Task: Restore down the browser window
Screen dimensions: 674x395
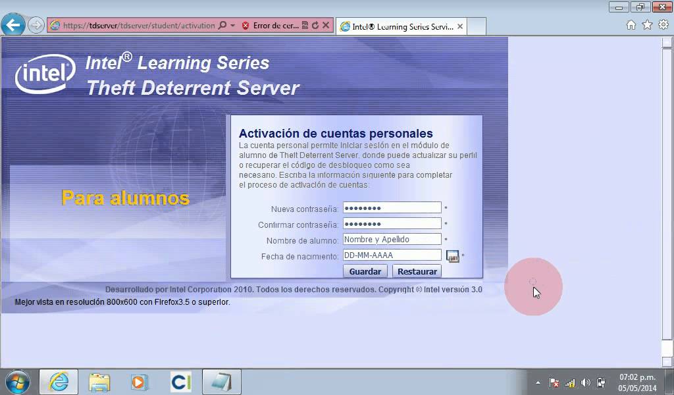Action: tap(640, 7)
